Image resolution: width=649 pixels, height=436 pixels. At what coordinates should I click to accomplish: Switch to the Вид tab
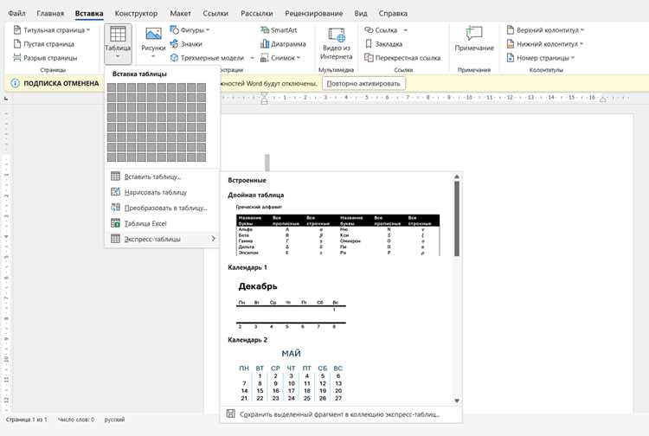pyautogui.click(x=361, y=13)
